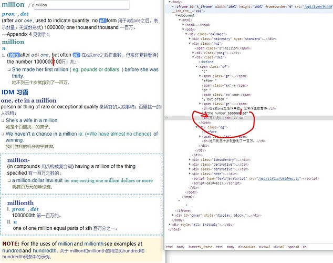Select the ::before row under div se2

pyautogui.click(x=206, y=62)
